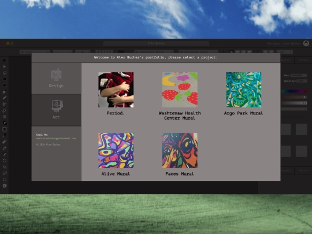Expand the No Paragraph Style dropdown
Image resolution: width=312 pixels, height=234 pixels.
coord(198,52)
